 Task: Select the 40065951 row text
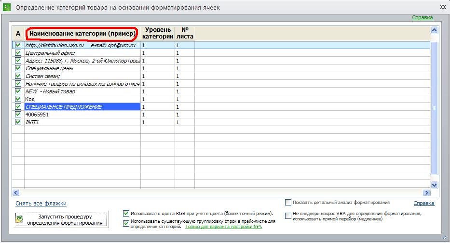37,115
